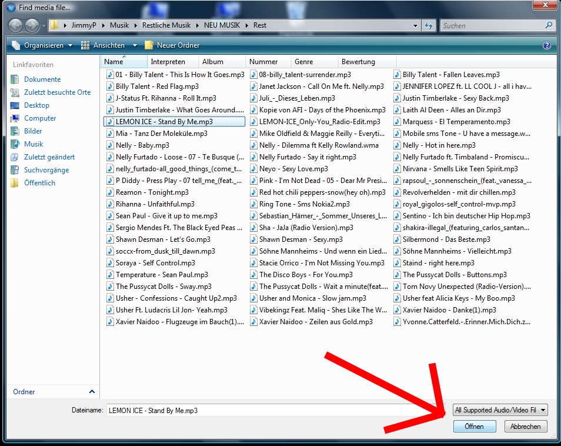Viewport: 561px width, 446px height.
Task: Create a folder with Neuer Ordner
Action: click(172, 45)
